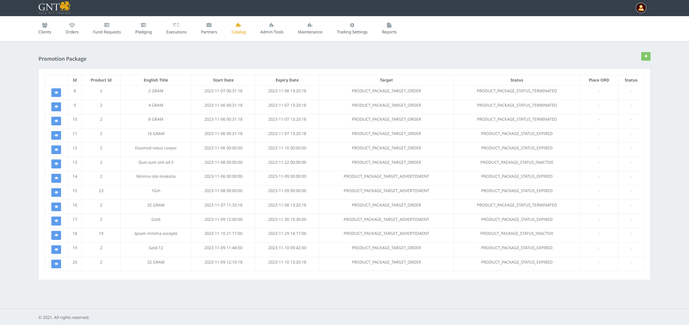This screenshot has height=325, width=689.
Task: Open the Catalog menu
Action: point(239,28)
